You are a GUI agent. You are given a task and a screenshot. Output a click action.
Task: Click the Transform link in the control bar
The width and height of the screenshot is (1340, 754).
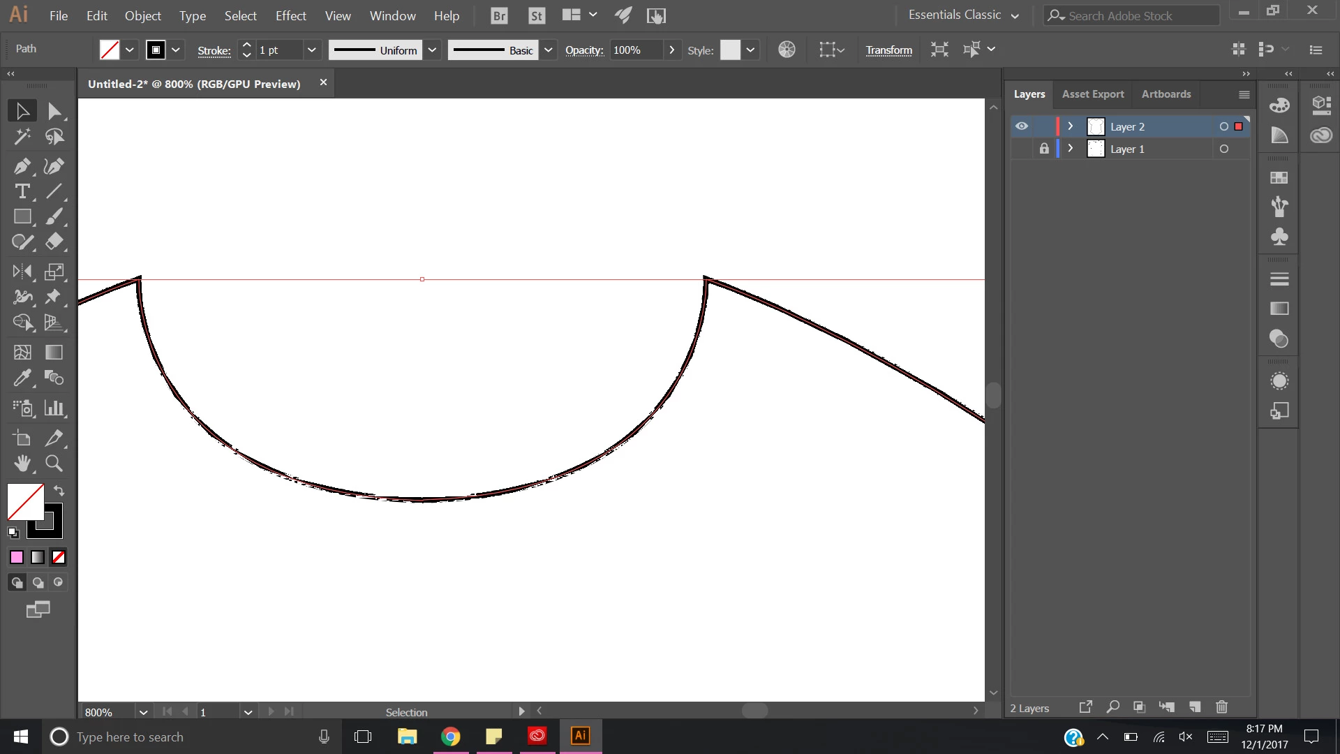click(x=888, y=50)
